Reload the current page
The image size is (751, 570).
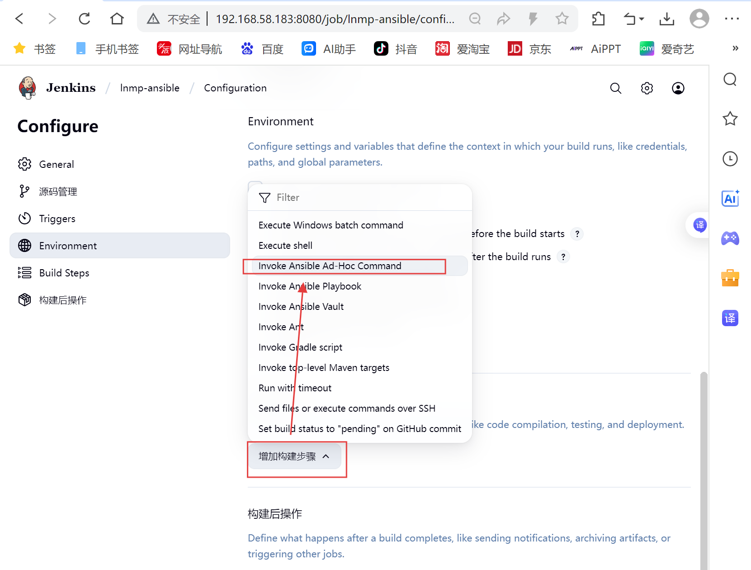point(85,19)
